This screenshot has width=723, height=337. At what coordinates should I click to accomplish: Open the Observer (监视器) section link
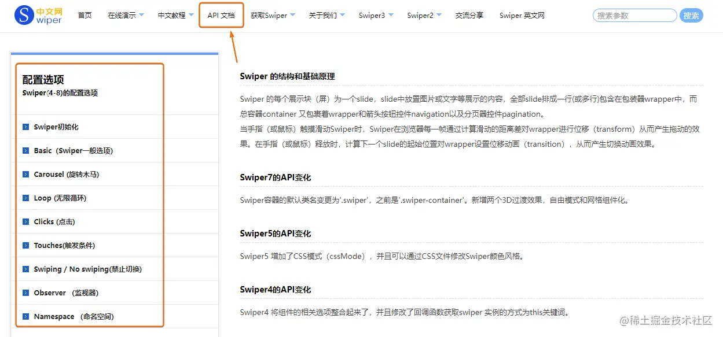66,293
